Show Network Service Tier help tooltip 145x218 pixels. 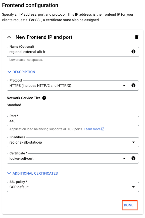click(44, 98)
